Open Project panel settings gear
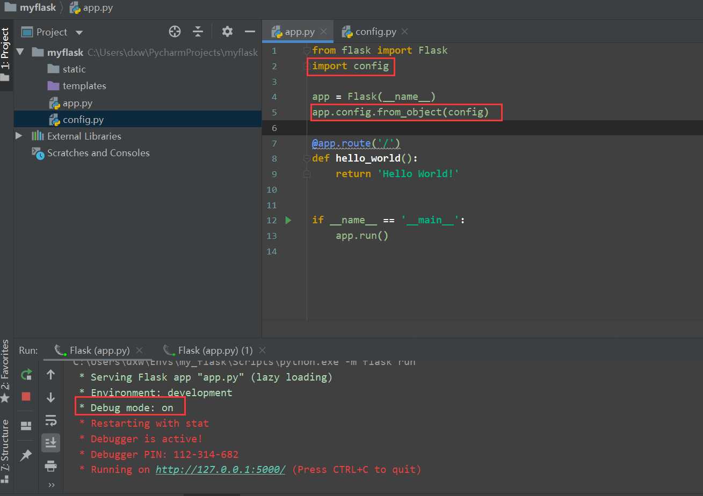703x496 pixels. tap(227, 32)
